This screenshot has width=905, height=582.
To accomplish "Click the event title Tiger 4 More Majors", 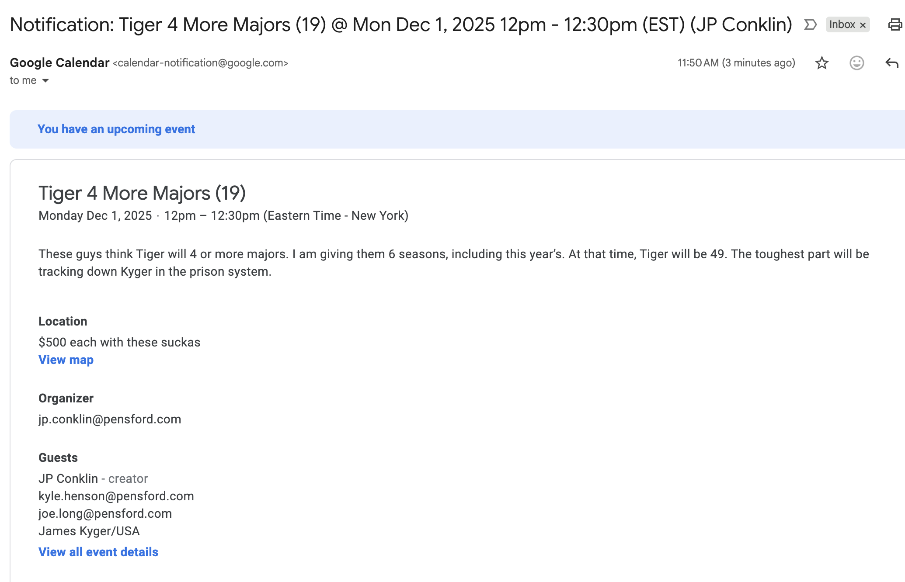I will coord(142,193).
